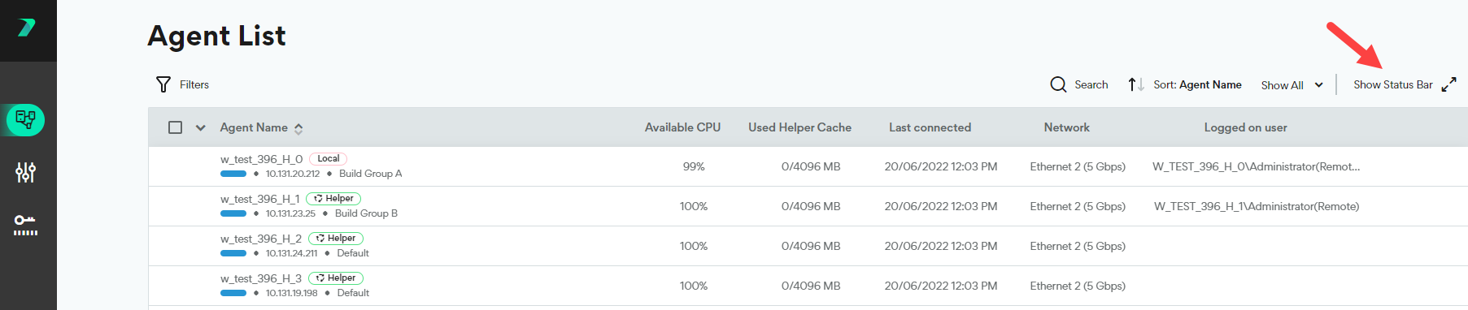Expand the chevron next to select-all checkbox
This screenshot has width=1468, height=310.
coord(201,127)
